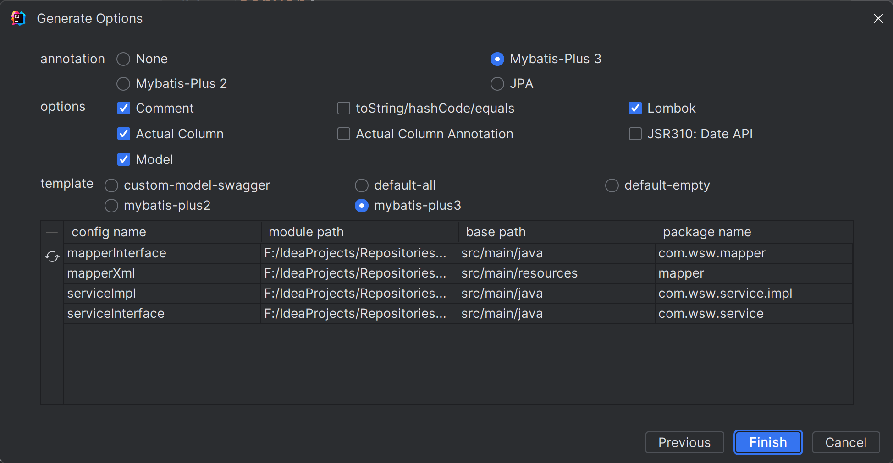Toggle the Model checkbox

pos(124,160)
